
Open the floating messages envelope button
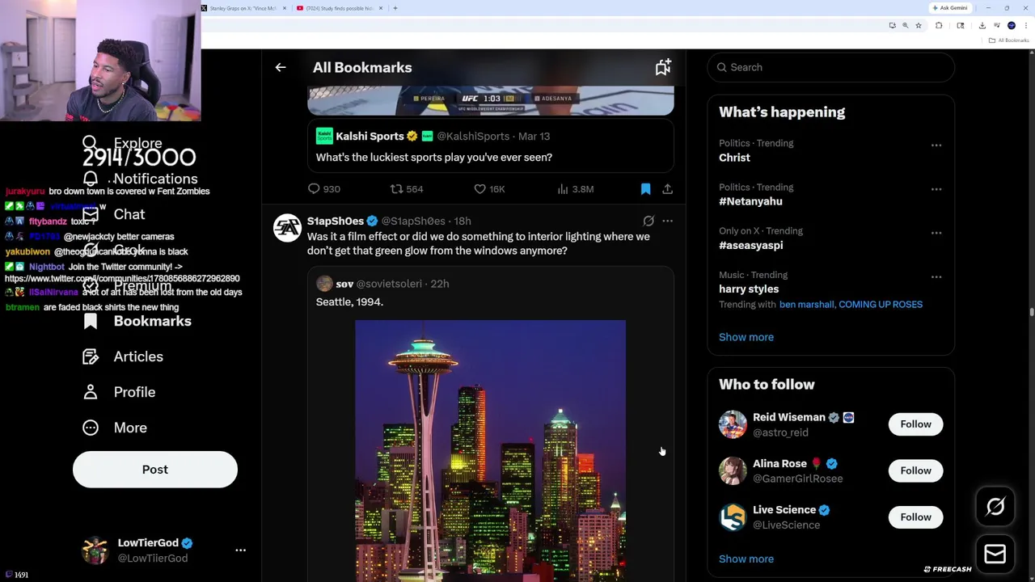(x=995, y=554)
